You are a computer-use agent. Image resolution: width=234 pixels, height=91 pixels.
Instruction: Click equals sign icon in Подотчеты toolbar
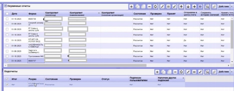(x=194, y=72)
